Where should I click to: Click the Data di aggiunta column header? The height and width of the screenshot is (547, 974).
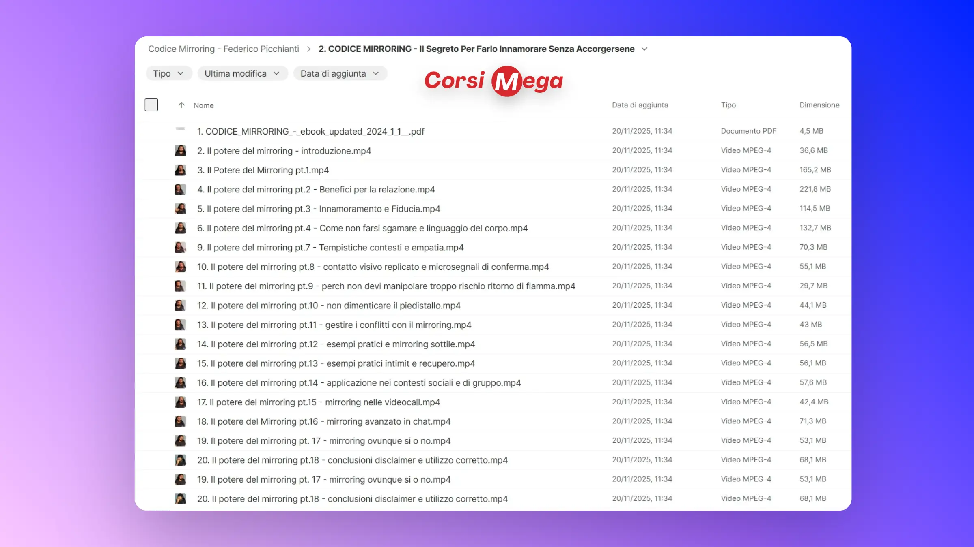640,105
